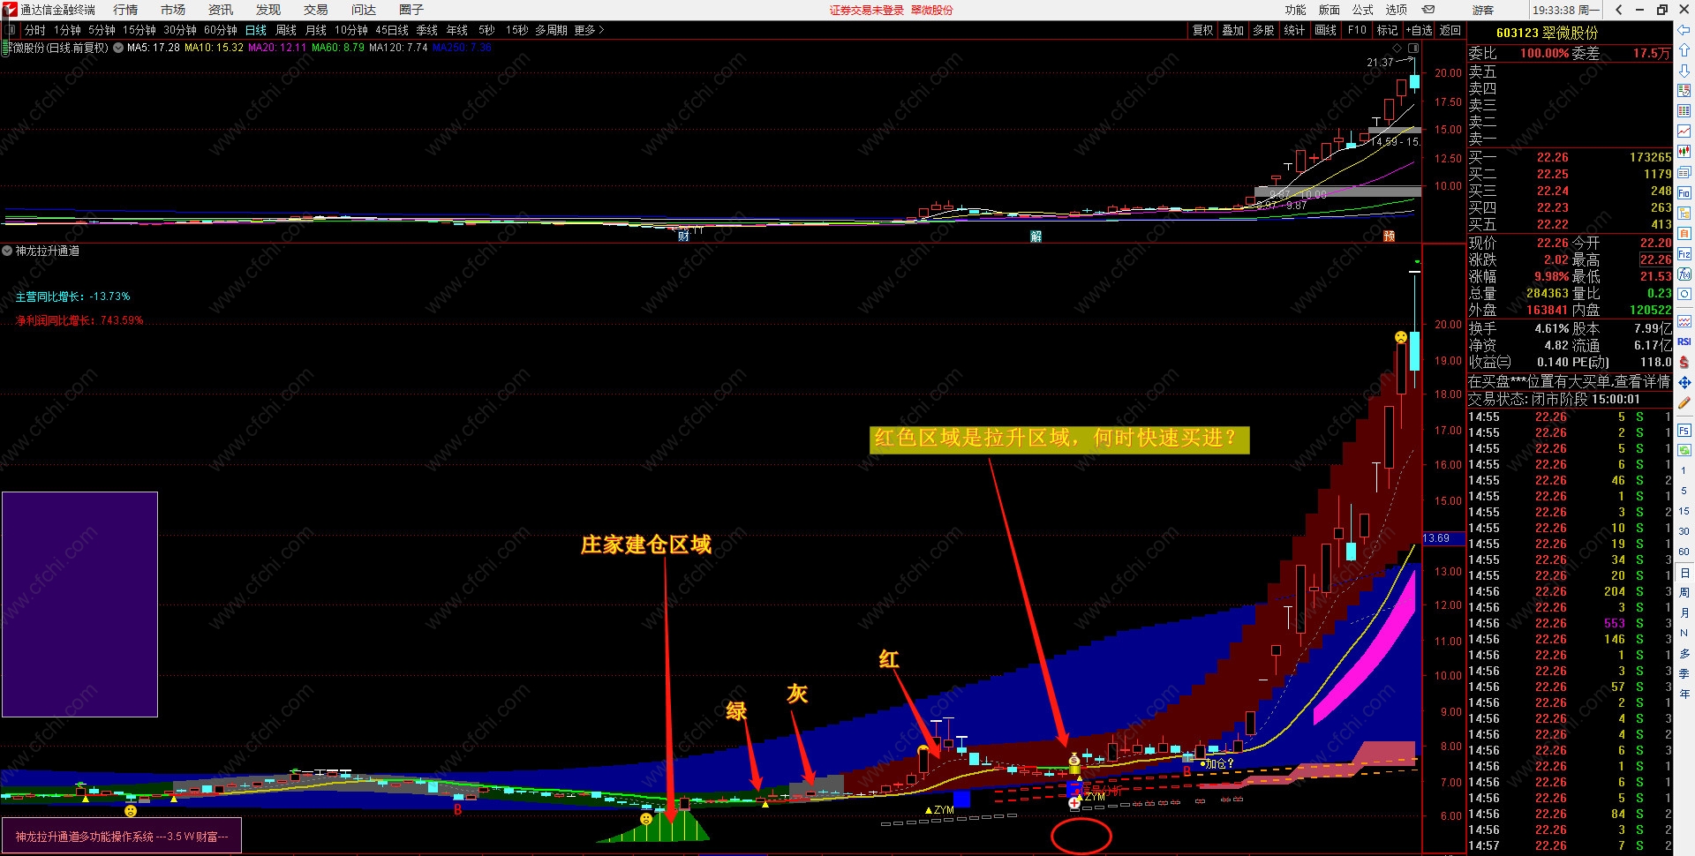
Task: Open the 功能 menu in title bar
Action: (1296, 10)
